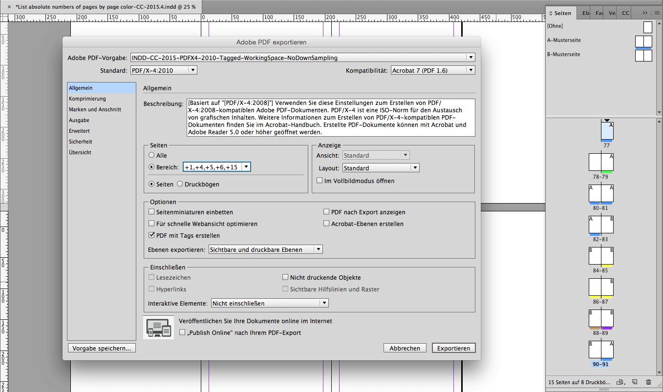Toggle Für schnelle Webansicht optimieren
Viewport: 663px width, 392px height.
click(x=151, y=224)
